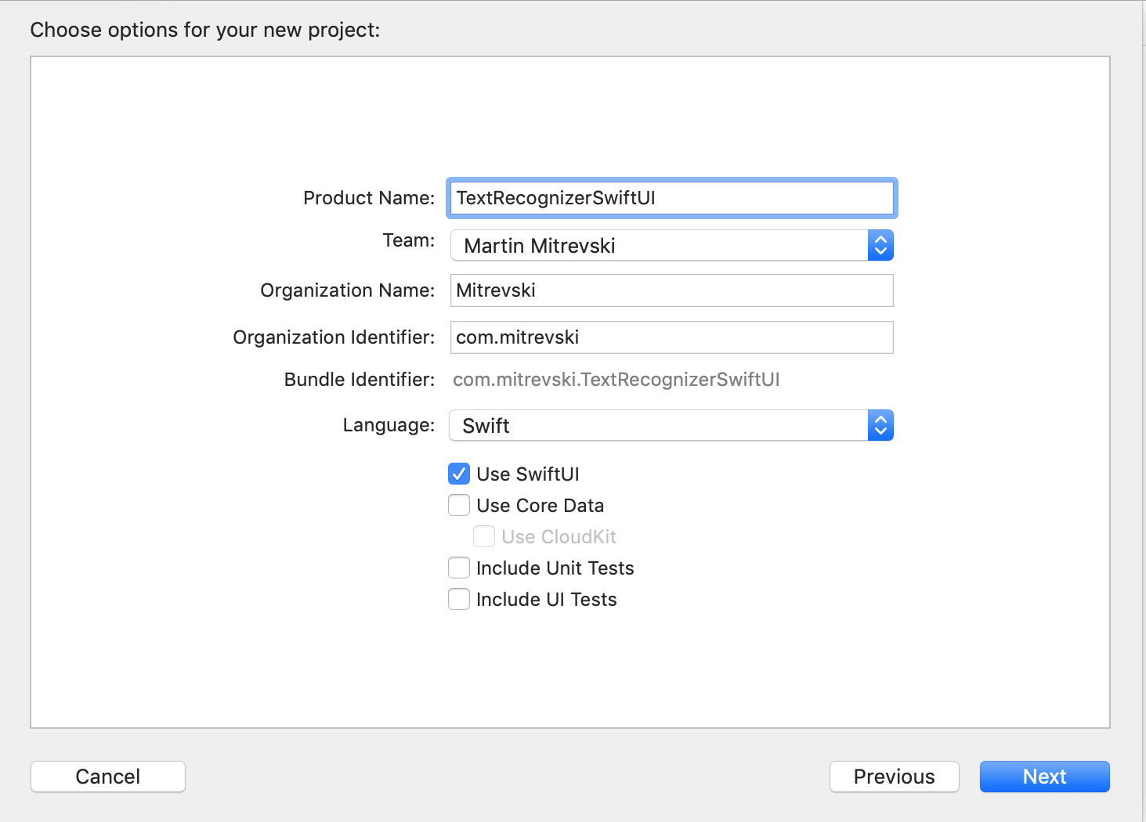Uncheck the Use SwiftUI checkbox
The image size is (1146, 822).
point(459,474)
